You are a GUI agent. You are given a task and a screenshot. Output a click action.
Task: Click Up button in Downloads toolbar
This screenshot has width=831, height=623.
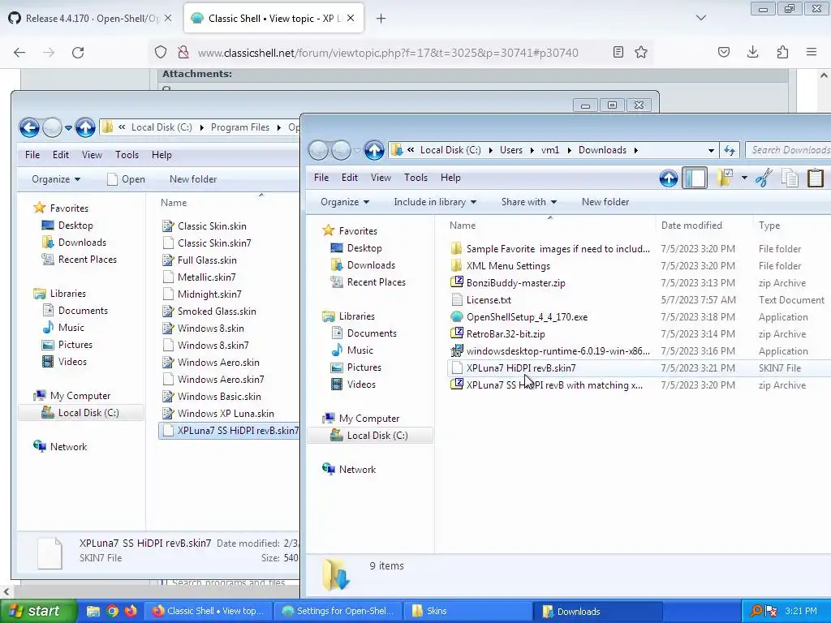tap(669, 178)
